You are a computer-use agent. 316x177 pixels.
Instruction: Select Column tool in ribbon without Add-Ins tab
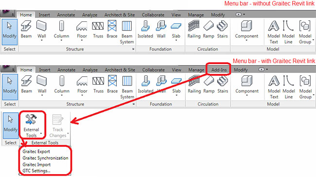pyautogui.click(x=61, y=30)
